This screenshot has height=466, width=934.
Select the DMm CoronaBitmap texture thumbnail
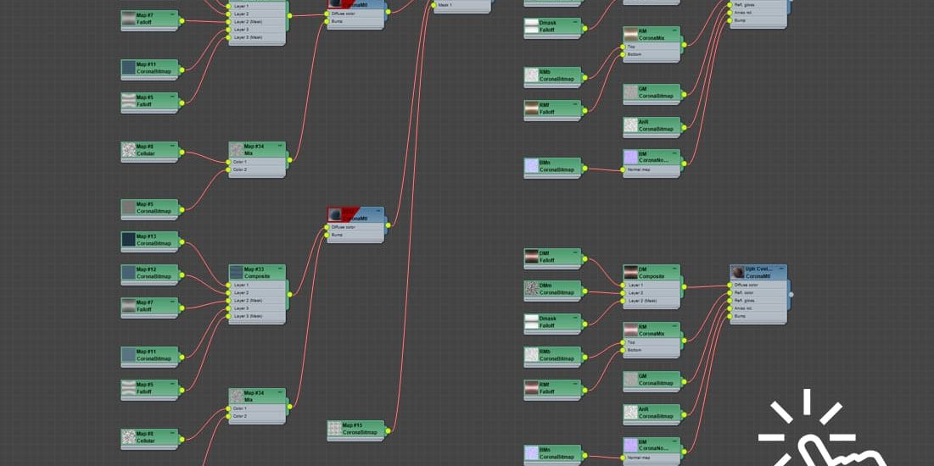[532, 289]
